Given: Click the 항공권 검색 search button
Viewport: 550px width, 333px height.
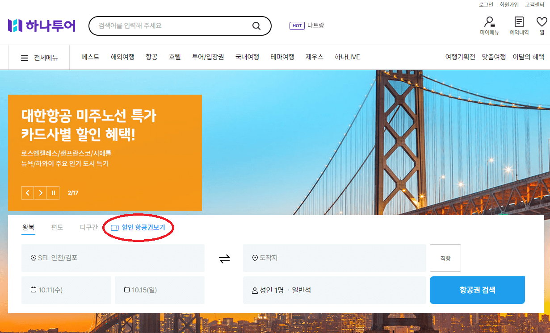Looking at the screenshot, I should coord(477,290).
